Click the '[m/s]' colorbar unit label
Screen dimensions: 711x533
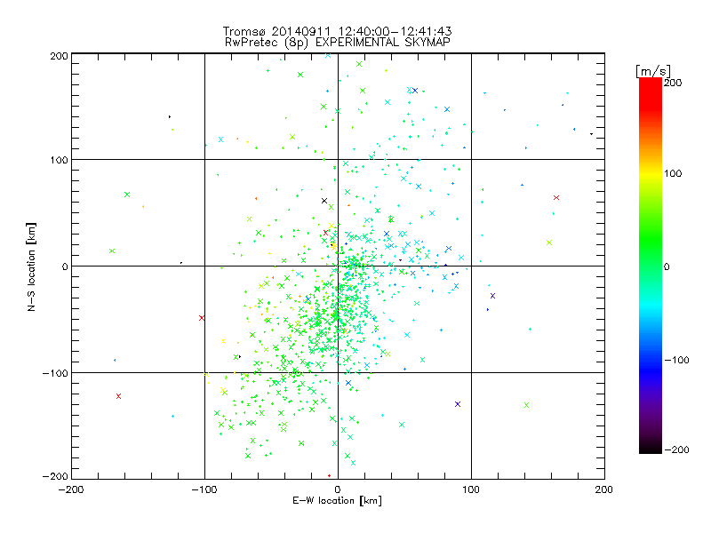pos(653,72)
